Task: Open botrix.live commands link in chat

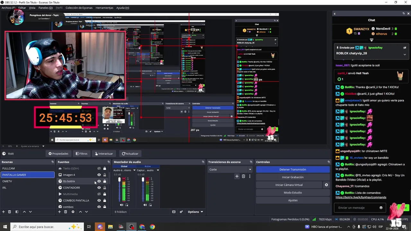Action: click(x=361, y=197)
